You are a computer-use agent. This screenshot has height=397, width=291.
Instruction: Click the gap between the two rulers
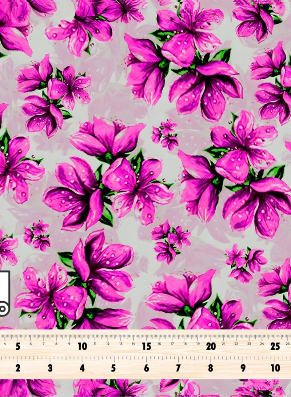[145, 354]
